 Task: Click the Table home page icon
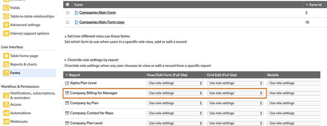tap(6, 56)
